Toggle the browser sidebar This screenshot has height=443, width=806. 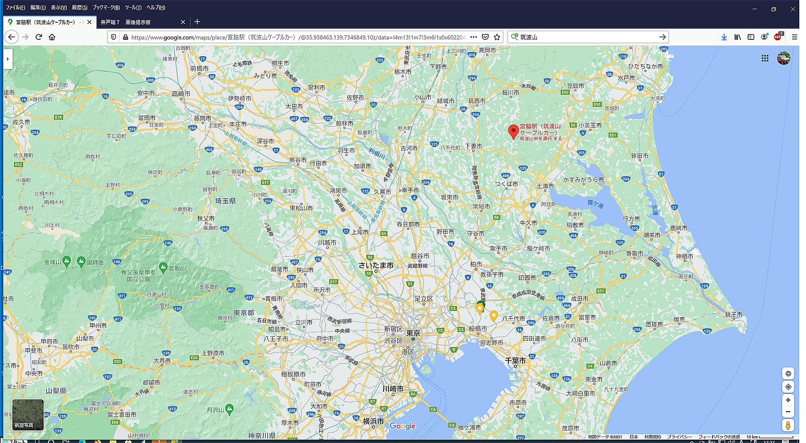click(x=751, y=37)
